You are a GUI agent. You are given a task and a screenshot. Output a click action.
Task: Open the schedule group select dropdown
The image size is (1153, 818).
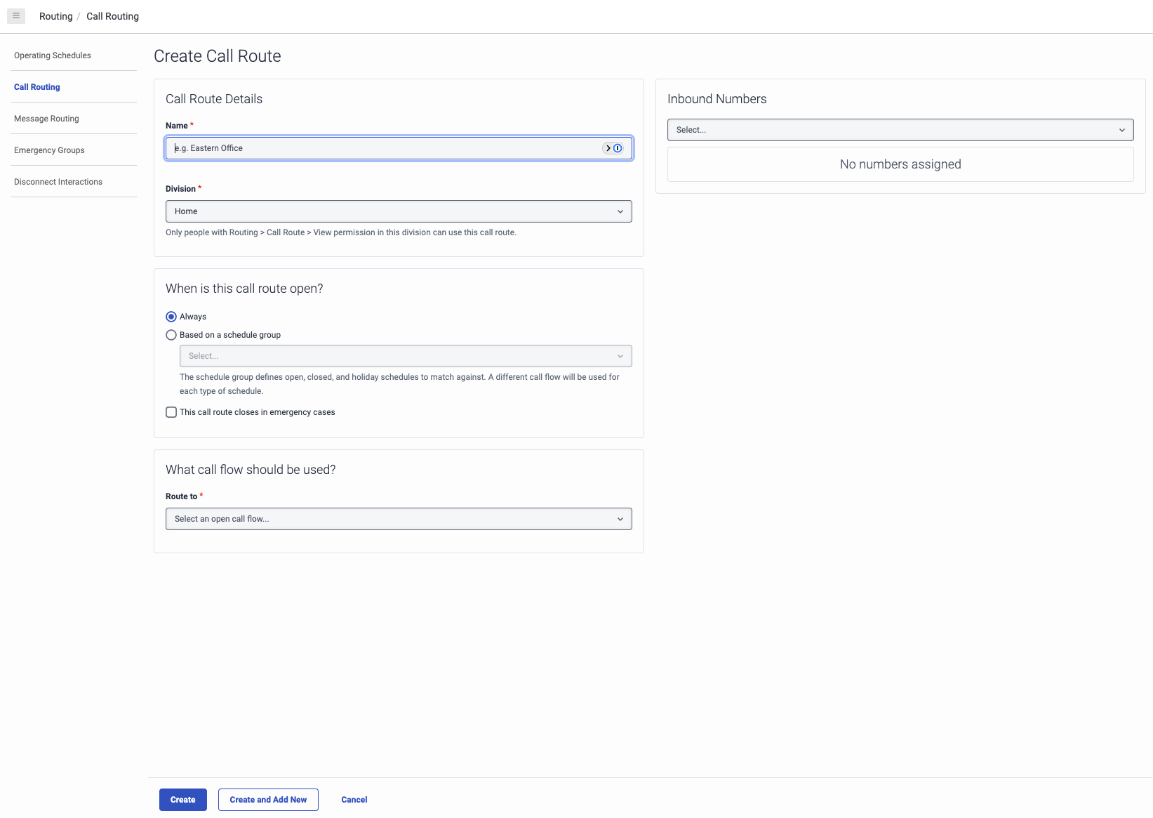(x=405, y=356)
